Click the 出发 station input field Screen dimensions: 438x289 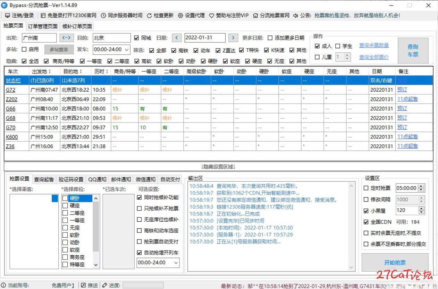pyautogui.click(x=39, y=38)
